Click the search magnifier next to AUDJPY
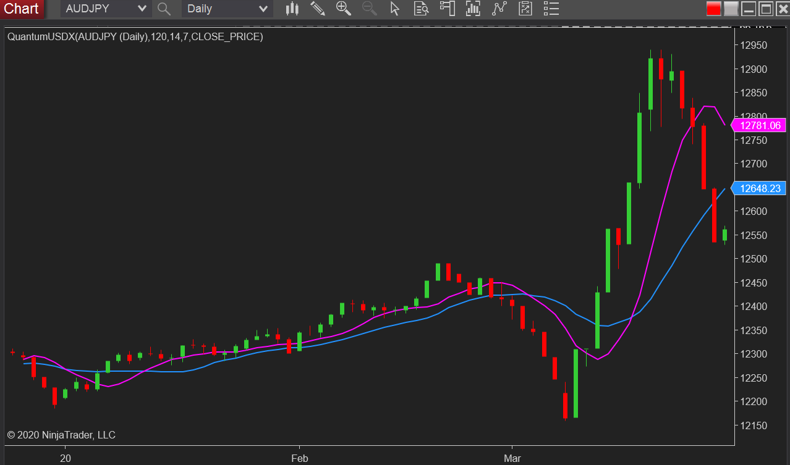790x465 pixels. pyautogui.click(x=163, y=9)
